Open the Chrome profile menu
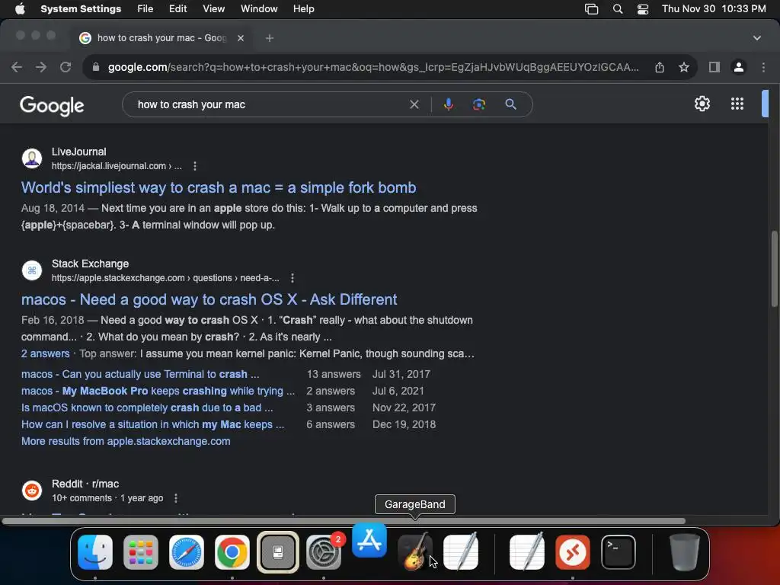 739,67
